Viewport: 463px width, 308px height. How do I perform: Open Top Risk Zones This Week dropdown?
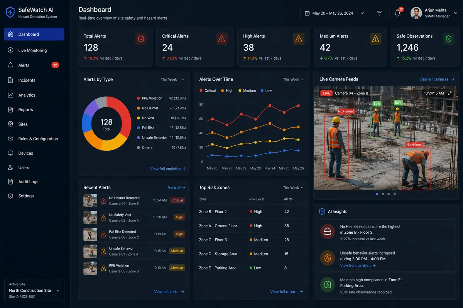coord(293,188)
